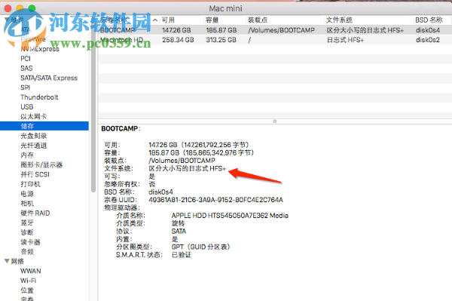
Task: Select the highlighted 储存 item
Action: (44, 126)
